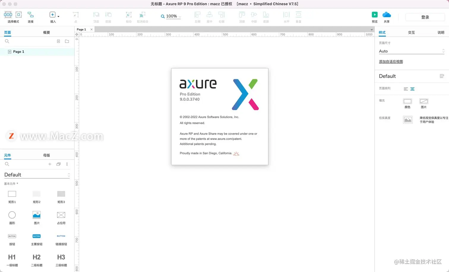The image size is (449, 272).
Task: Switch to the 说明 notes tab
Action: coord(441,33)
